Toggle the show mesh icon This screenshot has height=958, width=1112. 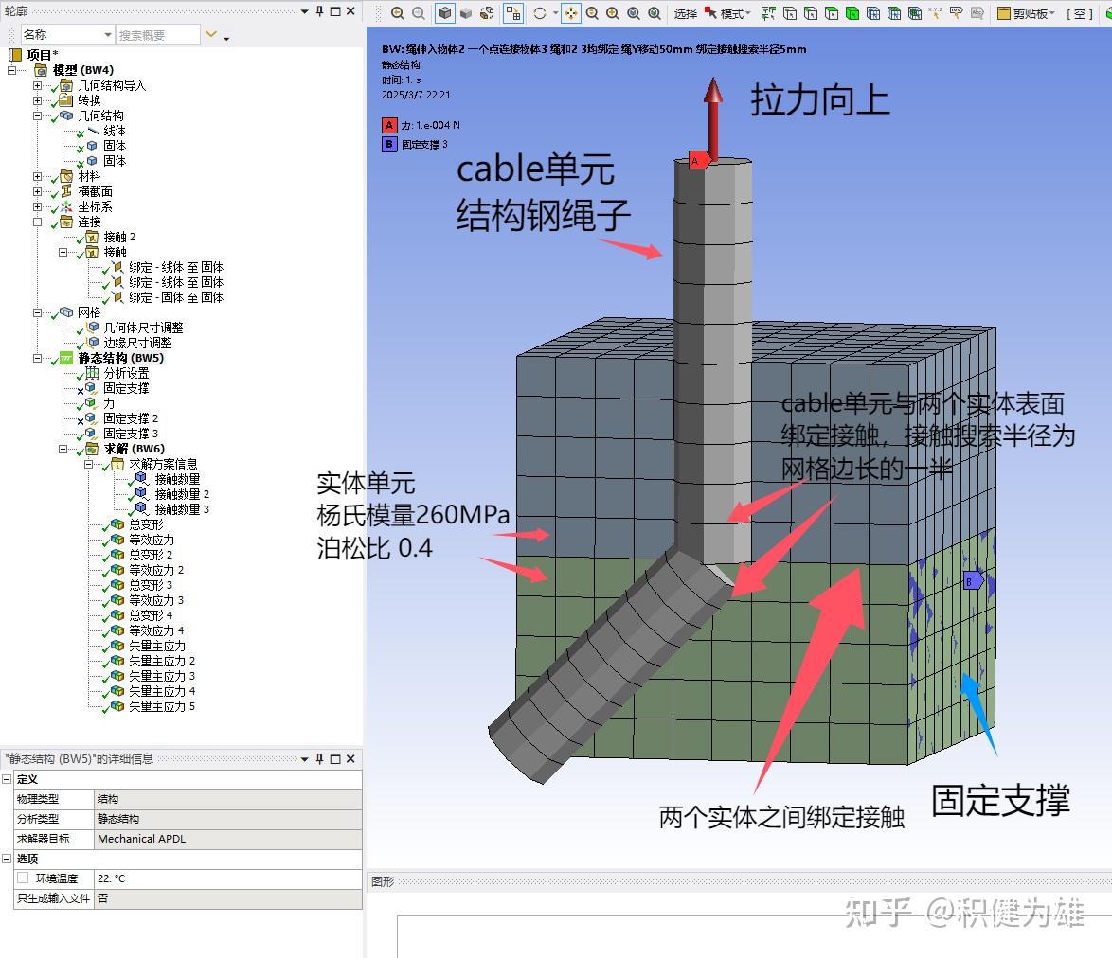pyautogui.click(x=512, y=12)
